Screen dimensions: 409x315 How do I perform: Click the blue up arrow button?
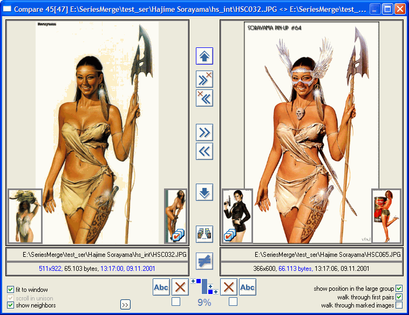tap(204, 56)
